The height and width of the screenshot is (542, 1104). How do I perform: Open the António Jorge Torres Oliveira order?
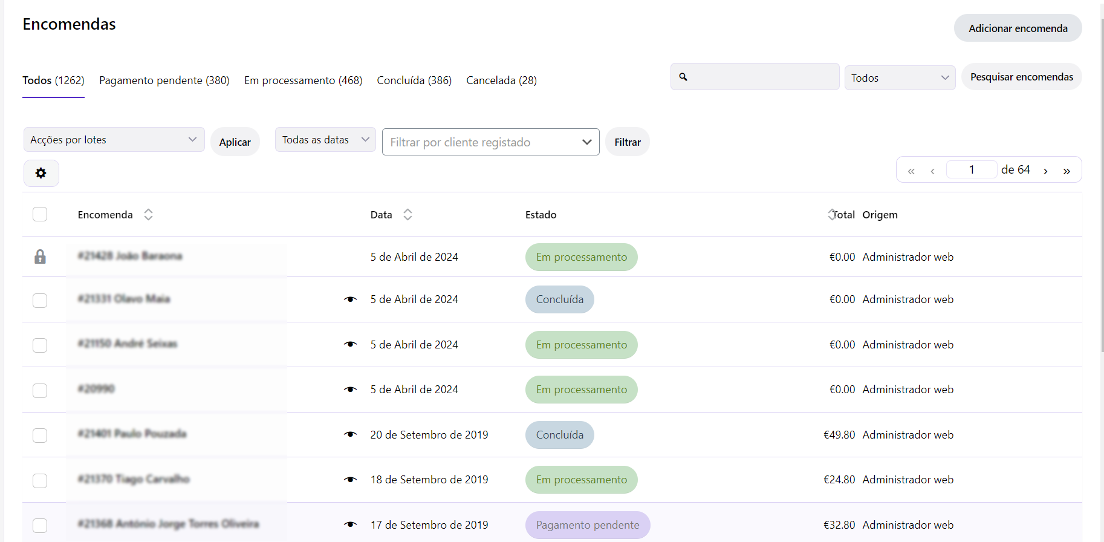point(168,524)
